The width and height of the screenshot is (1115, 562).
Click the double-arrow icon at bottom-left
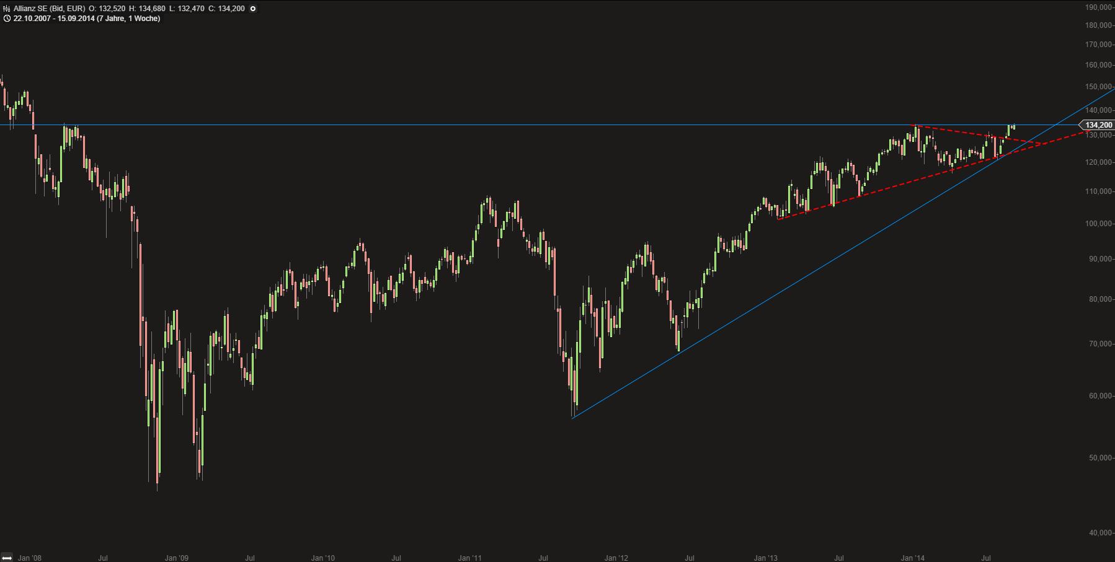click(x=7, y=558)
